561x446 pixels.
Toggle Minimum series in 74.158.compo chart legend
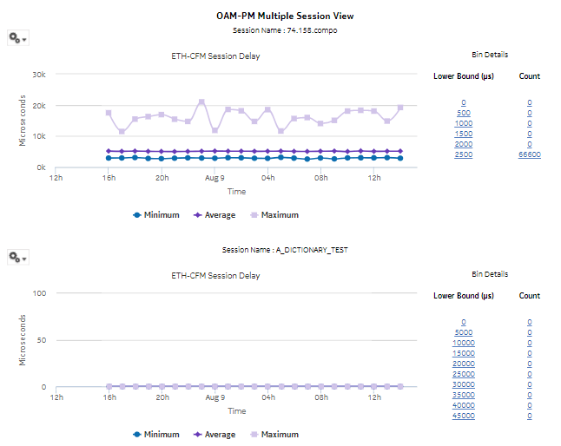156,215
